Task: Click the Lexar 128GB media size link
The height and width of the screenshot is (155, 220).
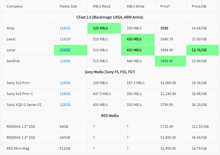Action: pos(65,39)
